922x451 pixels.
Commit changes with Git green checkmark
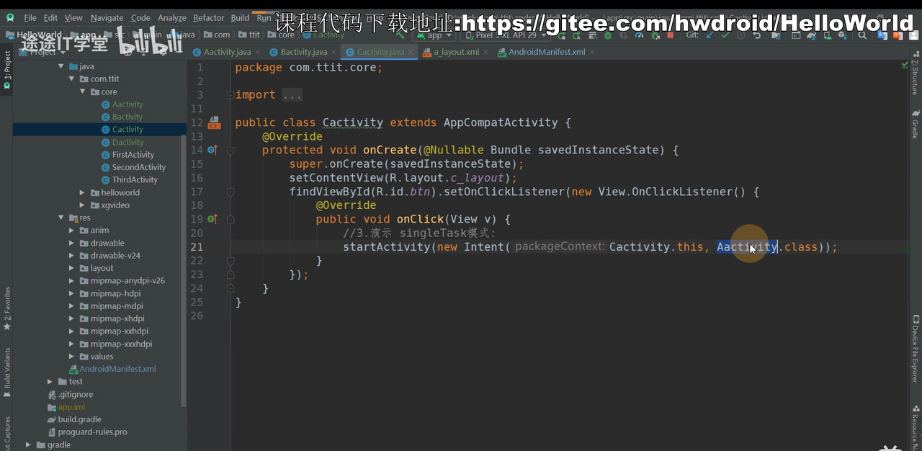click(x=725, y=35)
